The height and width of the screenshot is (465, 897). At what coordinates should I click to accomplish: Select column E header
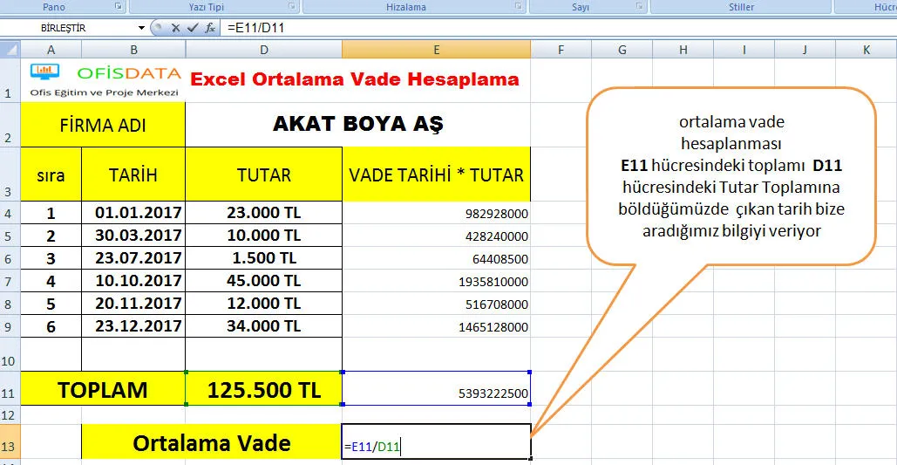pos(436,50)
